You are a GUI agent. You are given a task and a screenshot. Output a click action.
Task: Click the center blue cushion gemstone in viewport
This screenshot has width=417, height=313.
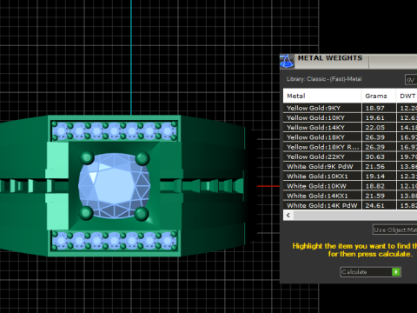pyautogui.click(x=115, y=186)
